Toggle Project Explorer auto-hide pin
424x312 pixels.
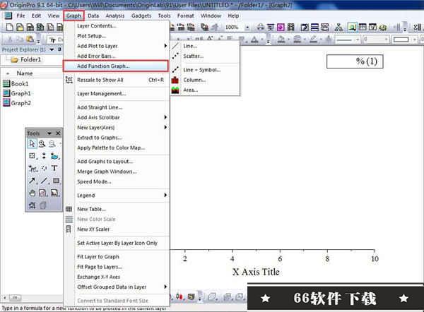pos(59,49)
